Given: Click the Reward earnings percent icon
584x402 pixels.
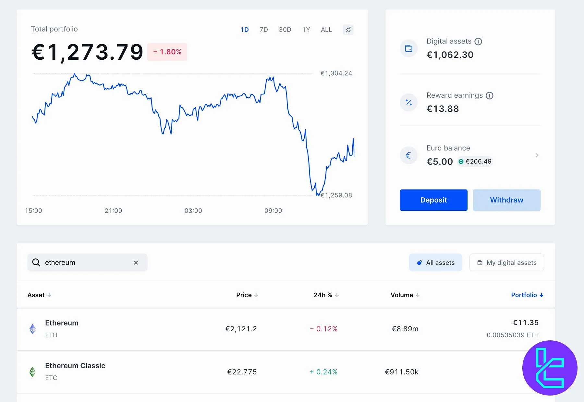Looking at the screenshot, I should [x=409, y=102].
